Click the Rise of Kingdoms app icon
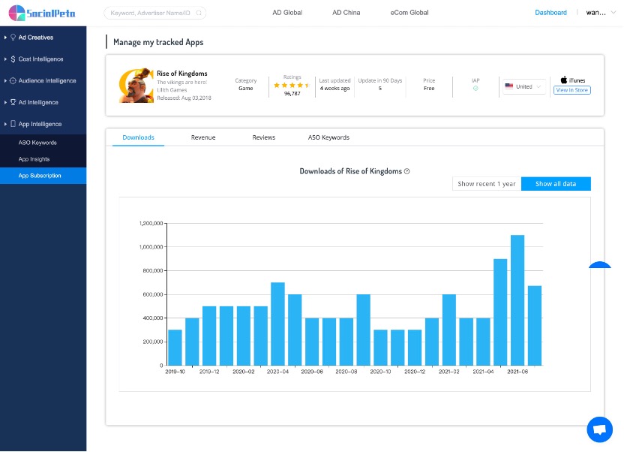This screenshot has width=624, height=452. tap(136, 86)
